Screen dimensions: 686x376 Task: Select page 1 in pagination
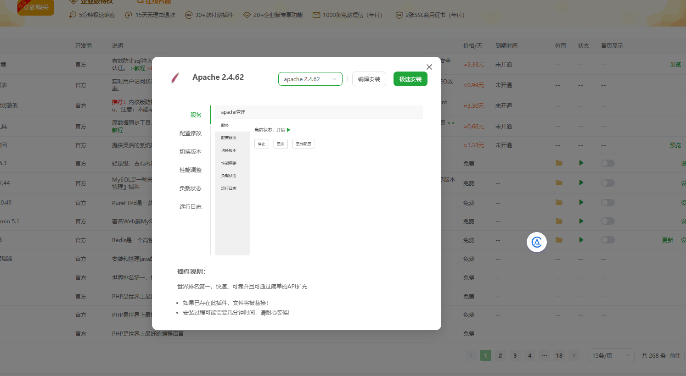point(486,355)
